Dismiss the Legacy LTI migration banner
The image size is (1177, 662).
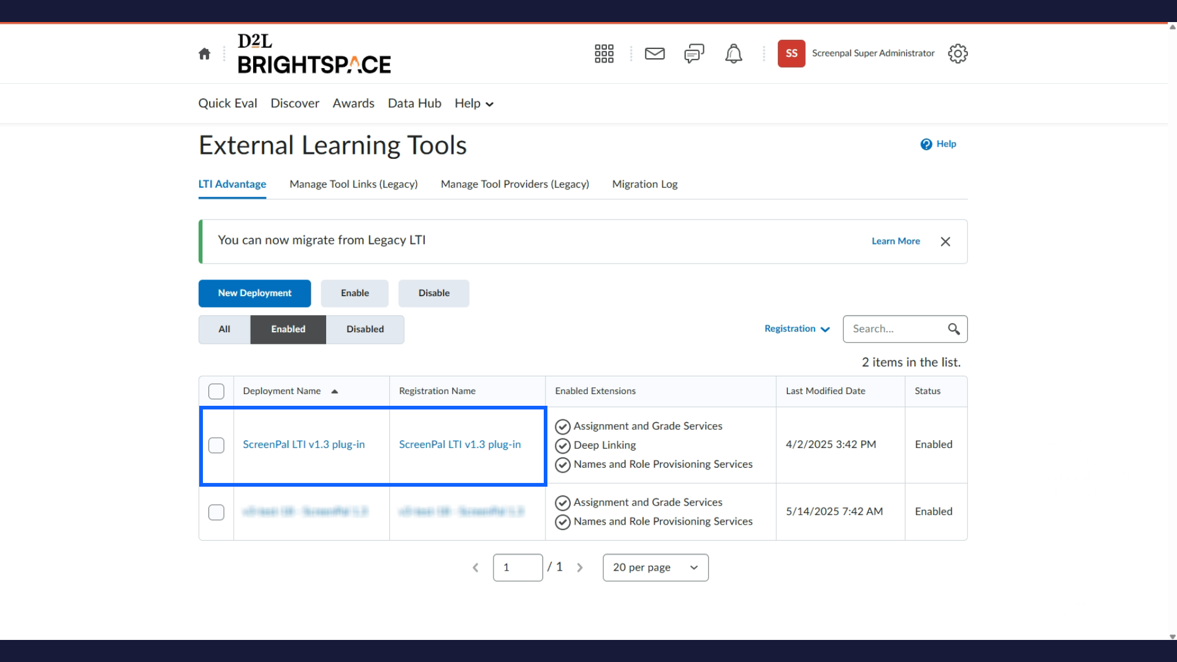pyautogui.click(x=945, y=242)
